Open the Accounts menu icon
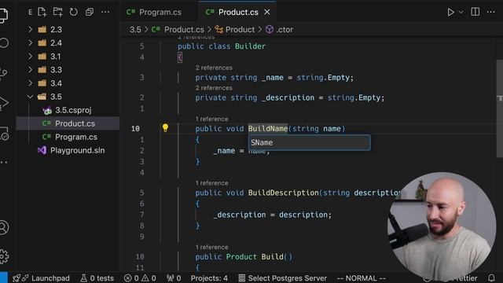Image resolution: width=503 pixels, height=283 pixels. point(4,227)
